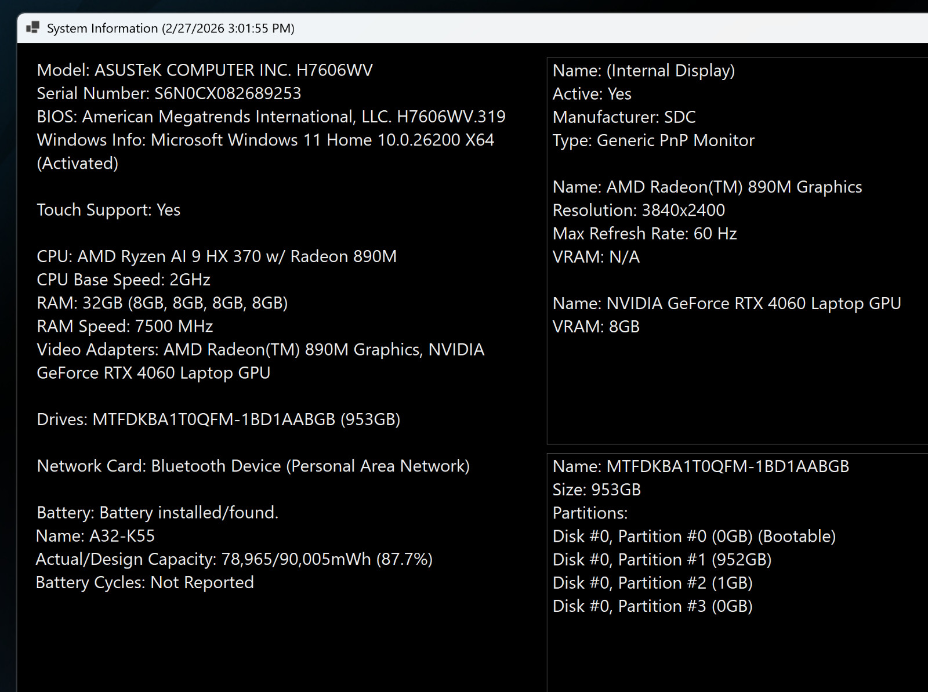Click the System Information window icon
The width and height of the screenshot is (928, 692).
tap(32, 28)
